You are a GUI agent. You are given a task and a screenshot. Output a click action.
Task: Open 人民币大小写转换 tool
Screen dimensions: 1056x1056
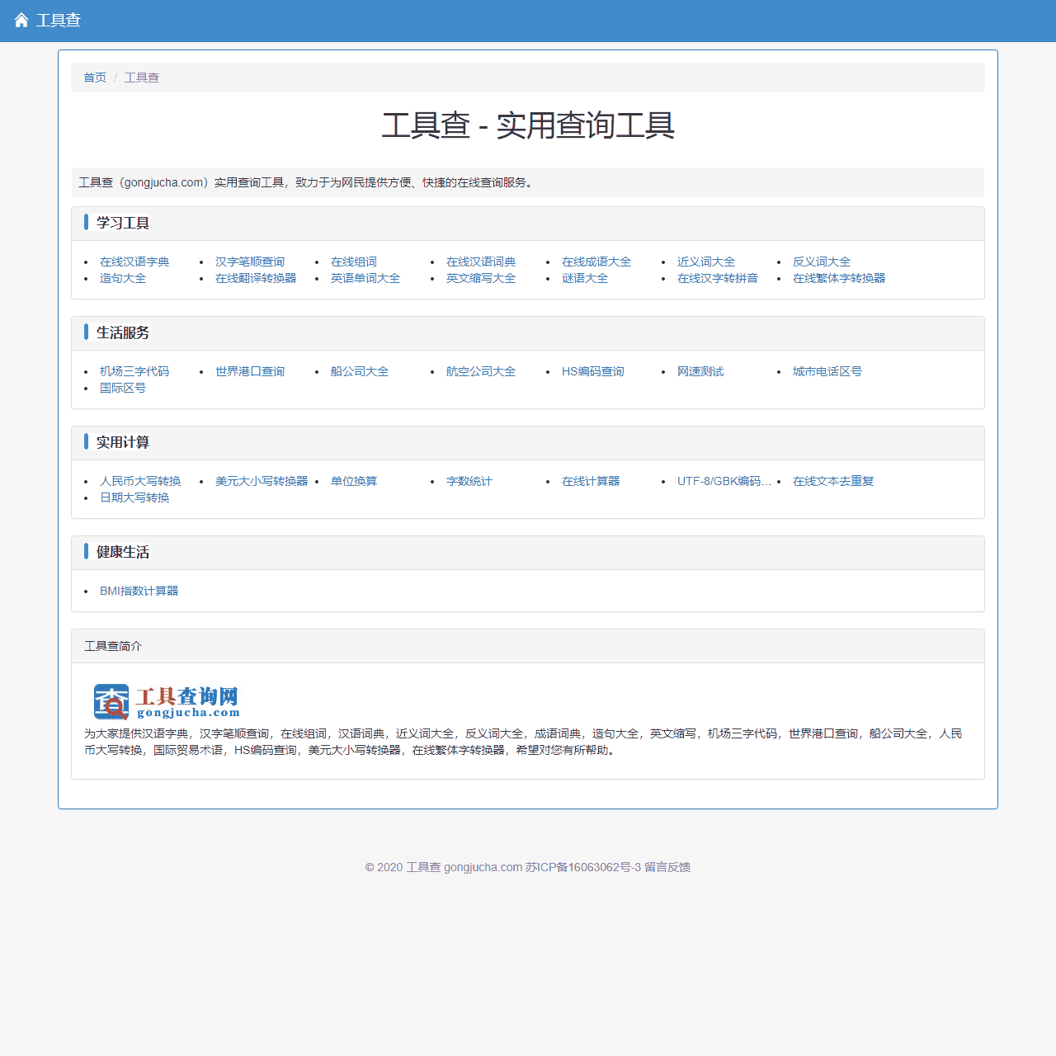click(140, 481)
